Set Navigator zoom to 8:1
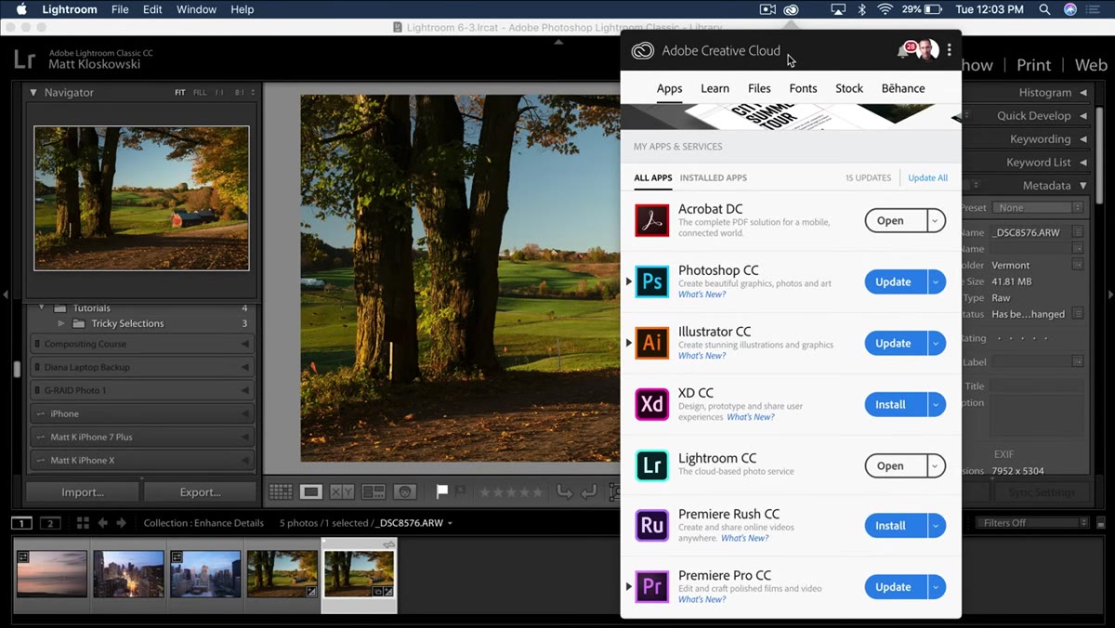 point(240,93)
